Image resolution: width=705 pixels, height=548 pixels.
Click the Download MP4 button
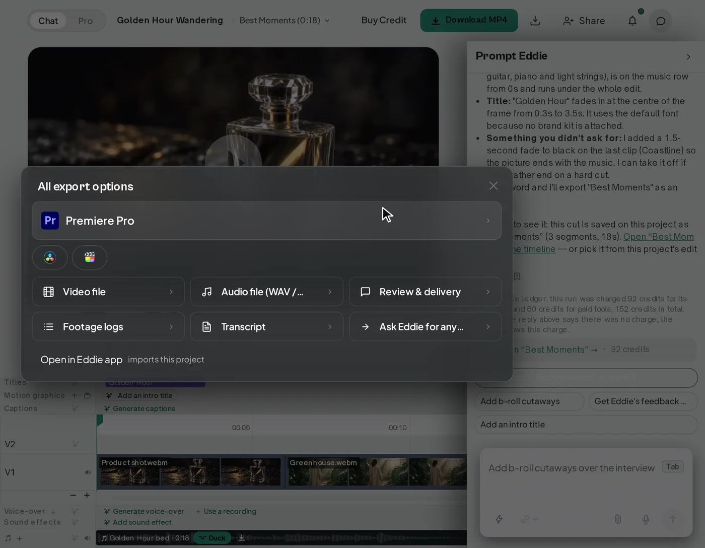point(469,21)
